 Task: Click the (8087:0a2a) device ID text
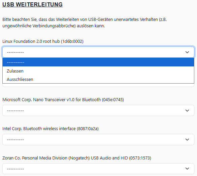(88, 129)
